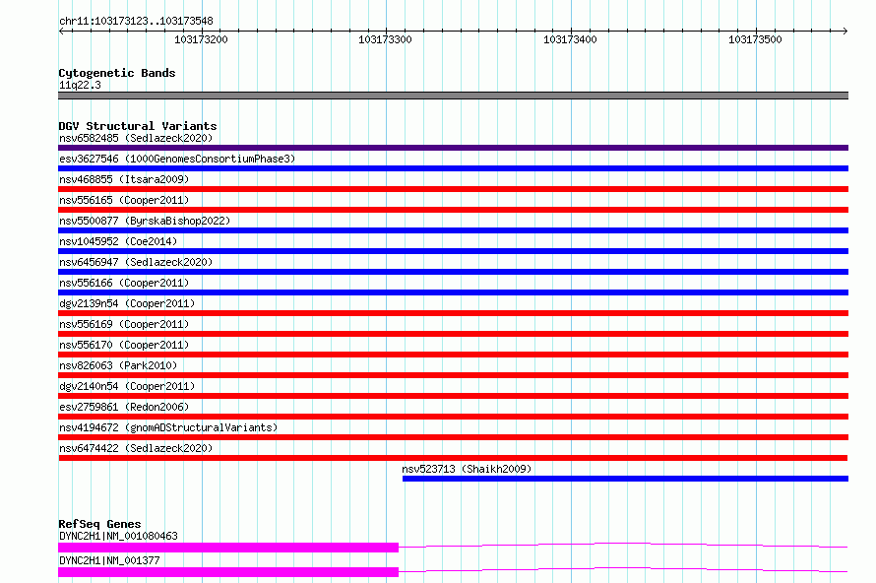Open nsv5500877 (ByrskaBishop2022) variant
This screenshot has height=583, width=876.
[145, 221]
